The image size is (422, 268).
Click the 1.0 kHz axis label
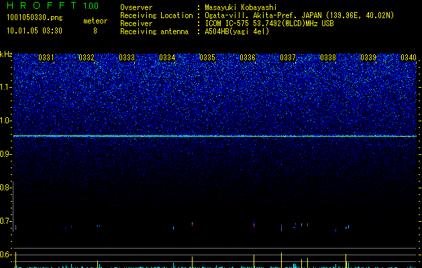[5, 121]
